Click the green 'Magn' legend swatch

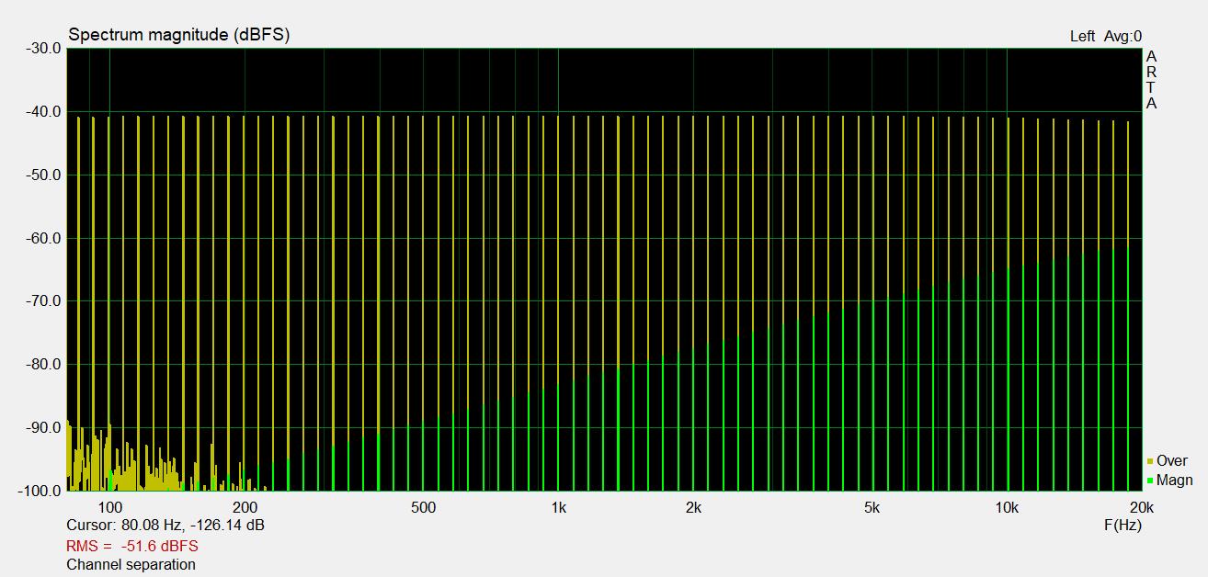(1150, 481)
